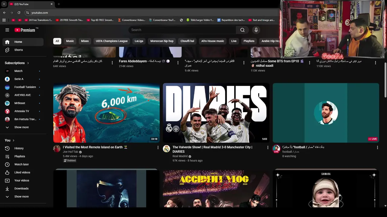Image resolution: width=387 pixels, height=217 pixels.
Task: Select the Playlists filter chip
Action: pos(249,41)
